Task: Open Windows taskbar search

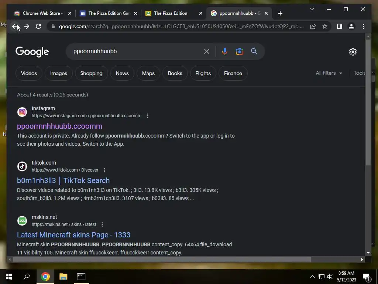Action: coord(27,277)
